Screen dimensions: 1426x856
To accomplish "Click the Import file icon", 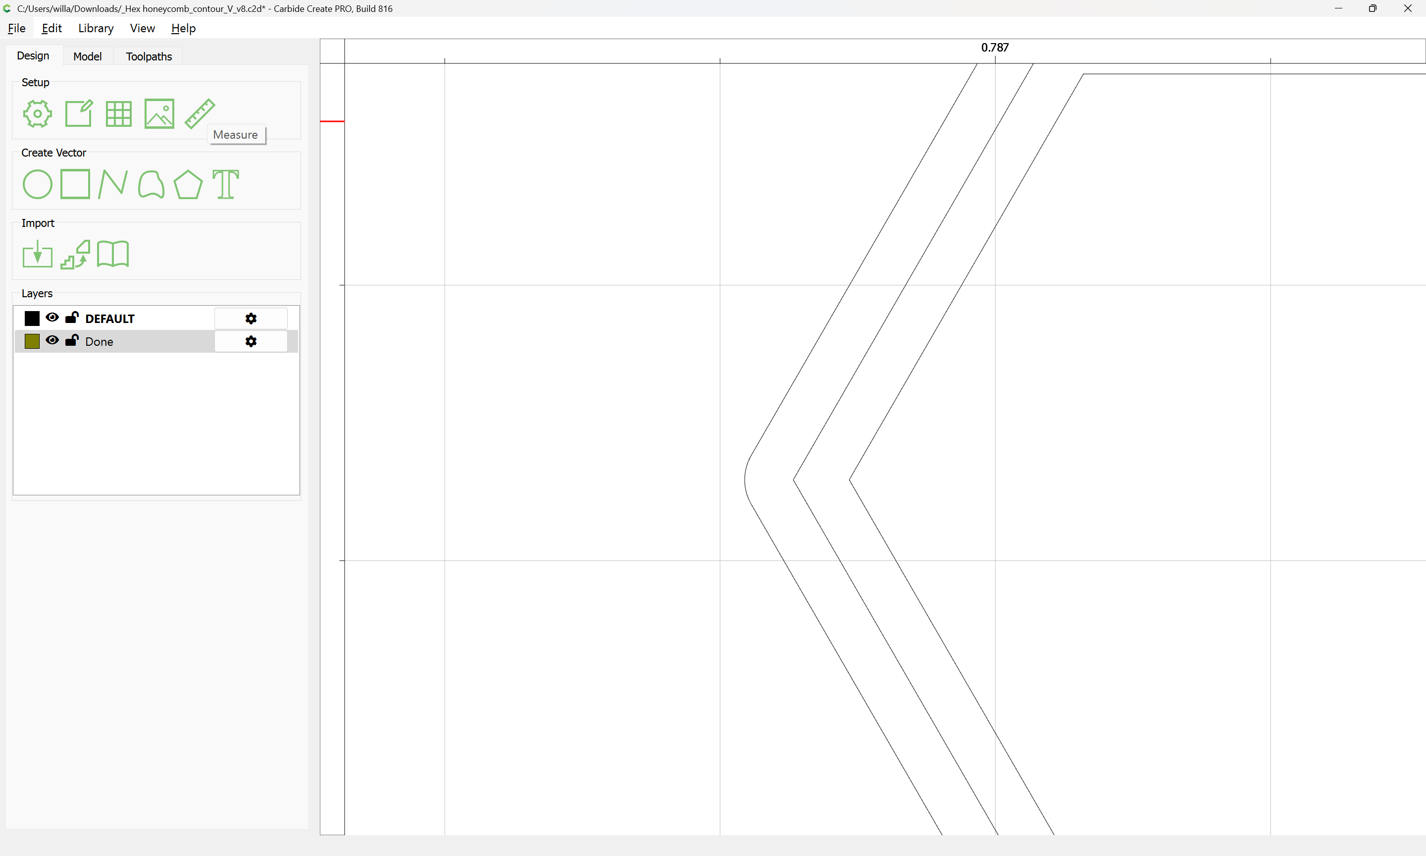I will [x=38, y=254].
